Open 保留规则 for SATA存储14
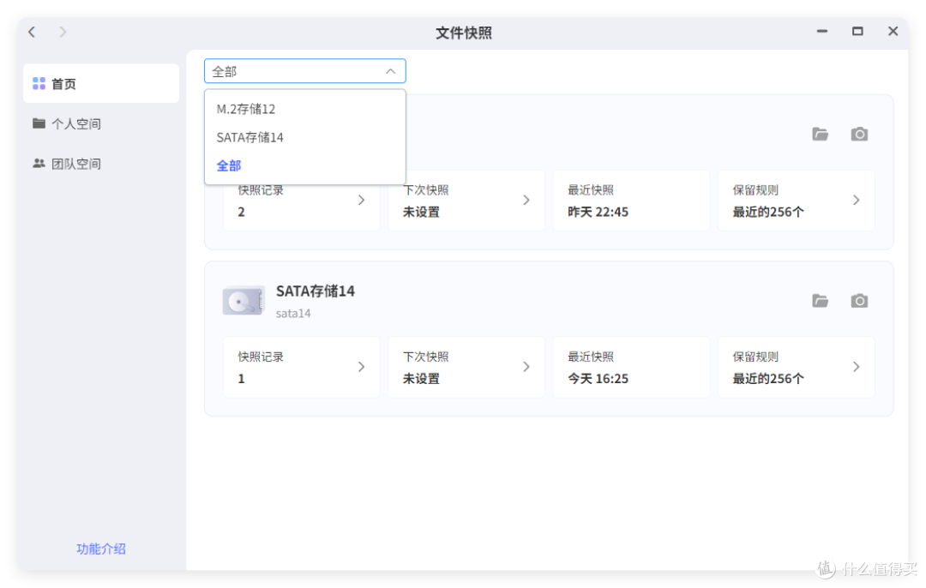The image size is (926, 588). coord(796,367)
